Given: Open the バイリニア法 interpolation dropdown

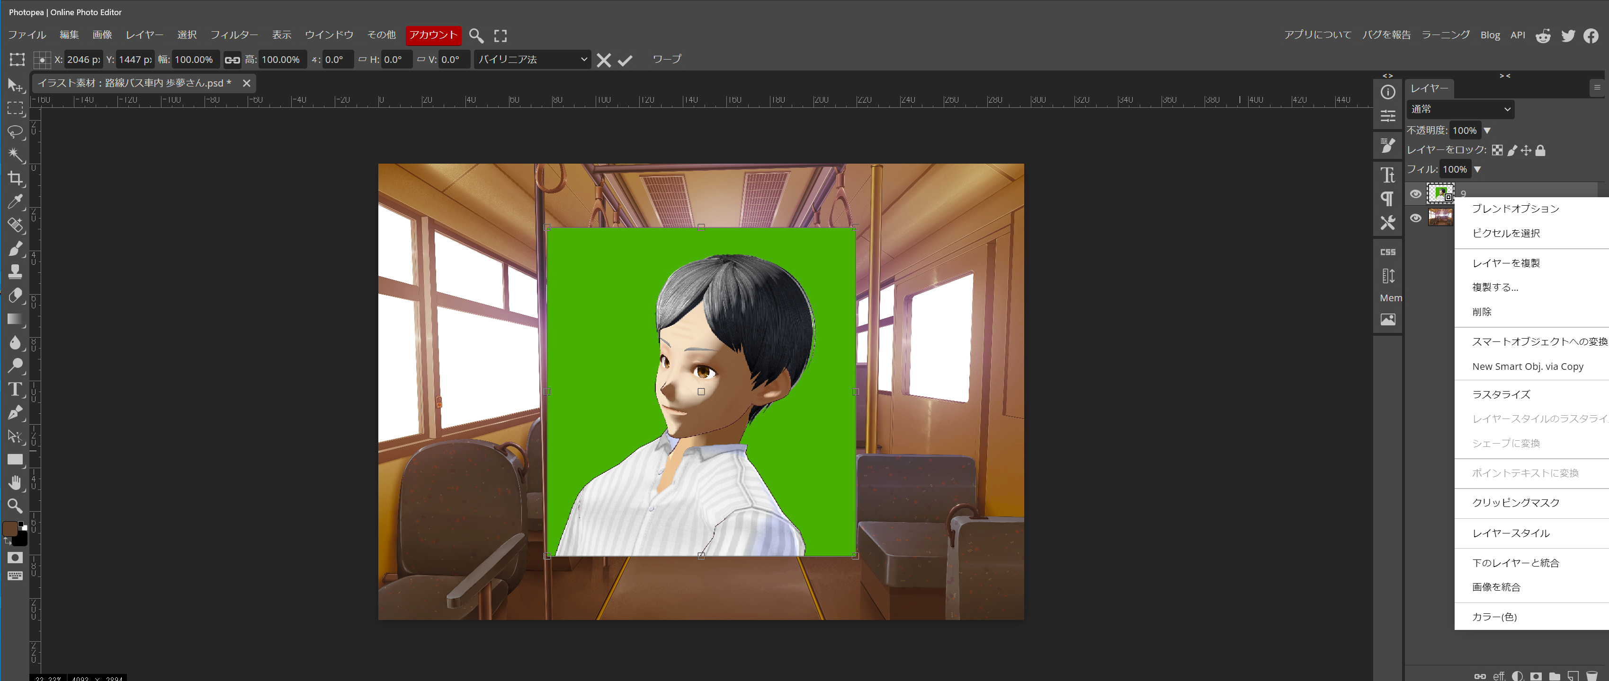Looking at the screenshot, I should [532, 59].
